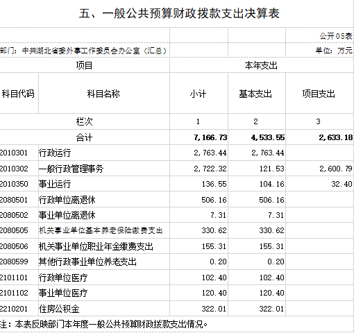Select 机关事业单位职业年金缴费支出 cell

pyautogui.click(x=104, y=246)
